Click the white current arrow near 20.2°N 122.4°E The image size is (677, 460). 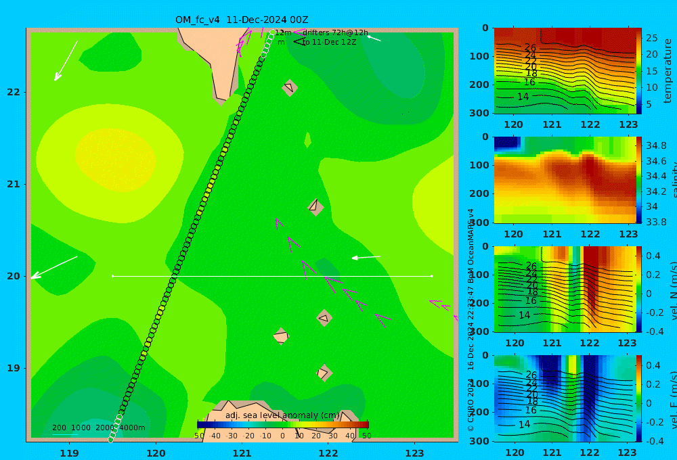366,257
